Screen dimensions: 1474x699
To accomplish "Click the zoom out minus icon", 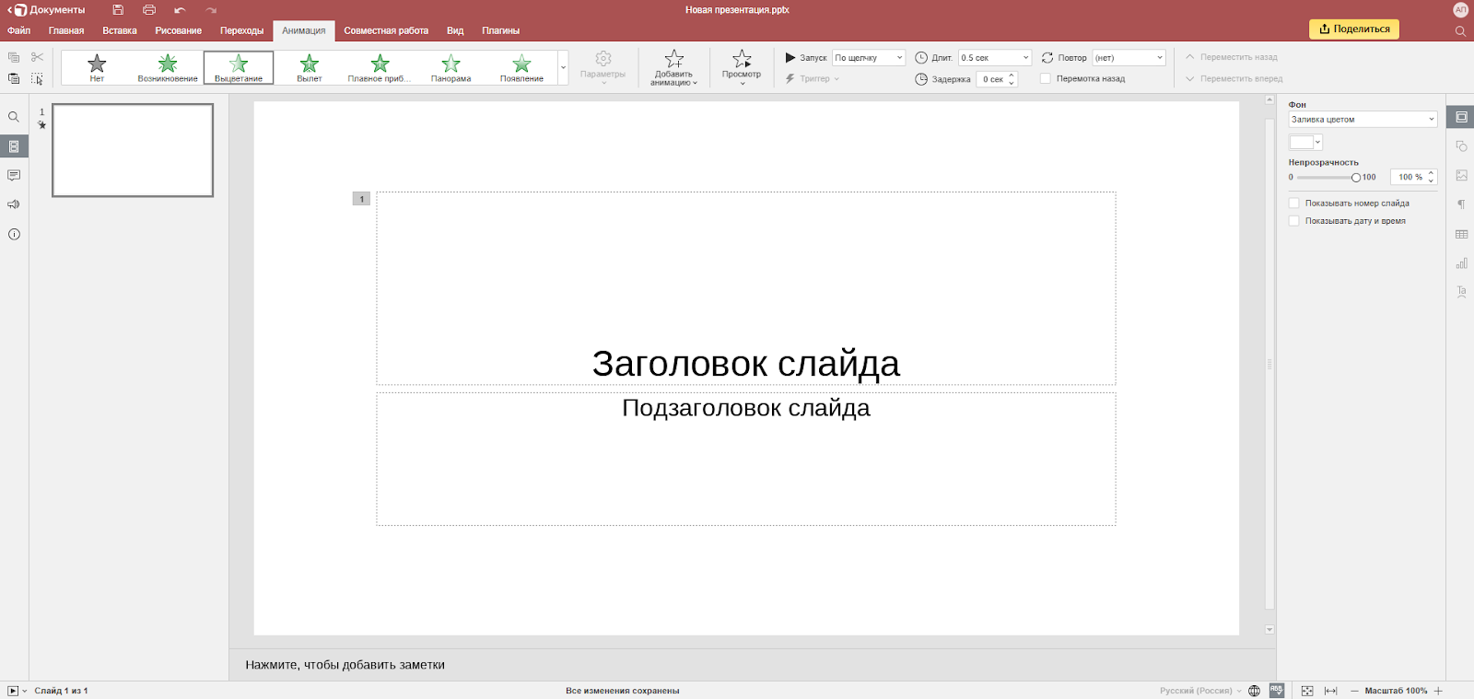I will point(1354,691).
